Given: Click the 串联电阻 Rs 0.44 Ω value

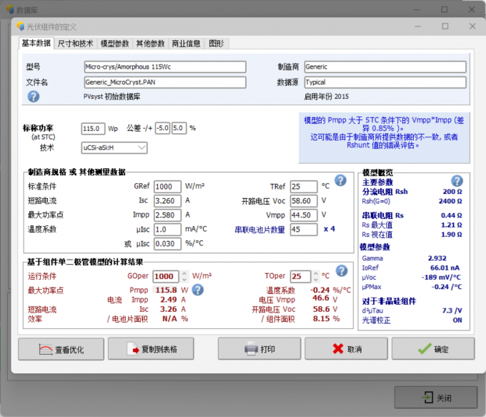Looking at the screenshot, I should point(451,215).
